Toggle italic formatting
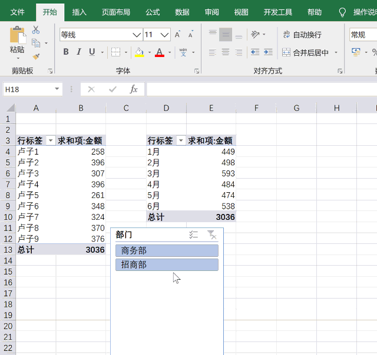The height and width of the screenshot is (355, 377). pos(78,52)
